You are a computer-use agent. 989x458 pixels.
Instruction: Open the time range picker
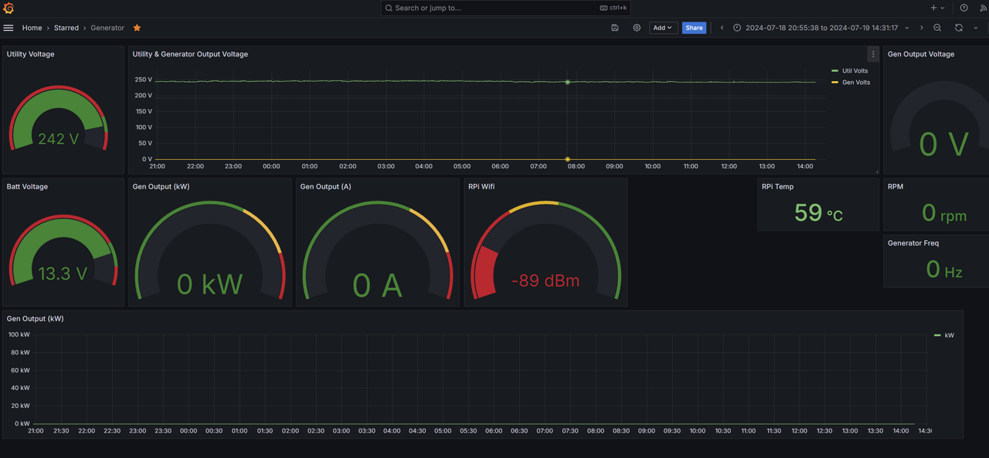pos(821,28)
